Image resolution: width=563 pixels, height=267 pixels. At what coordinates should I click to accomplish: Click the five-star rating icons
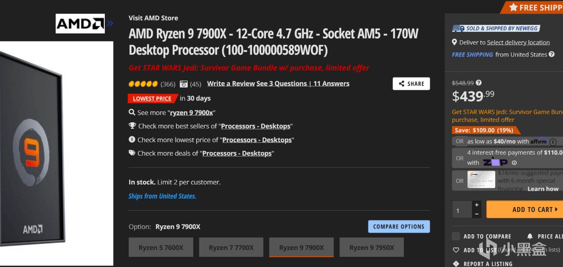(x=143, y=84)
